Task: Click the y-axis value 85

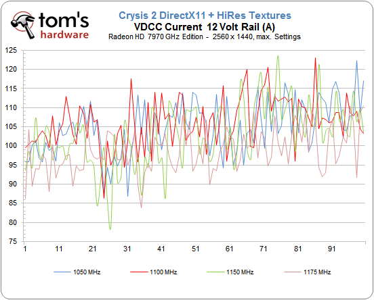Action: point(13,203)
